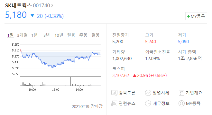The image size is (212, 115).
Task: Select the 월봉 monthly candle view
Action: [x=96, y=35]
